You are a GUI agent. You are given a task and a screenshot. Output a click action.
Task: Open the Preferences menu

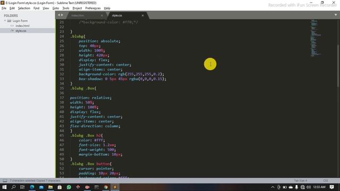93,8
